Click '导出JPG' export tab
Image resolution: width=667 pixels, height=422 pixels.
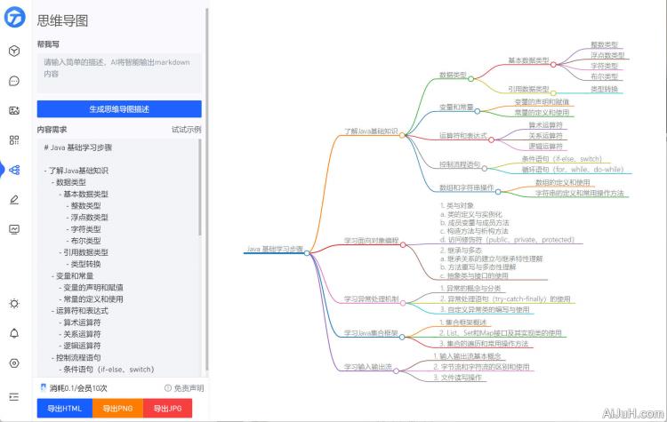click(167, 408)
